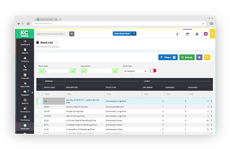Open Reports in the sidebar
This screenshot has width=230, height=149.
click(25, 51)
